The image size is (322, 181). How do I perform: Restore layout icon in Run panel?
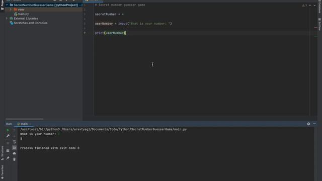8,151
